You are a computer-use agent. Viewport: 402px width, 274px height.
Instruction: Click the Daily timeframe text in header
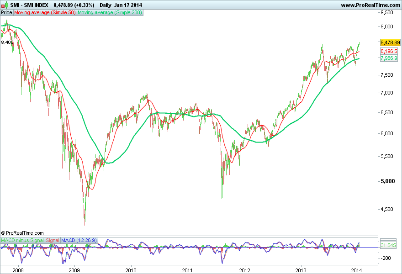tap(106, 5)
